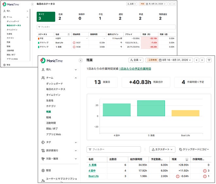Expand the タグ section chevron

76,142
